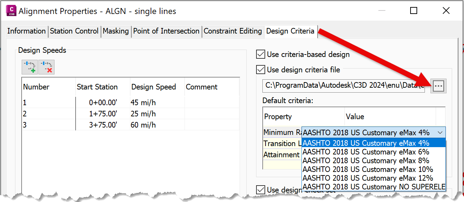Select design speed row number 1
The width and height of the screenshot is (464, 202).
click(x=49, y=102)
